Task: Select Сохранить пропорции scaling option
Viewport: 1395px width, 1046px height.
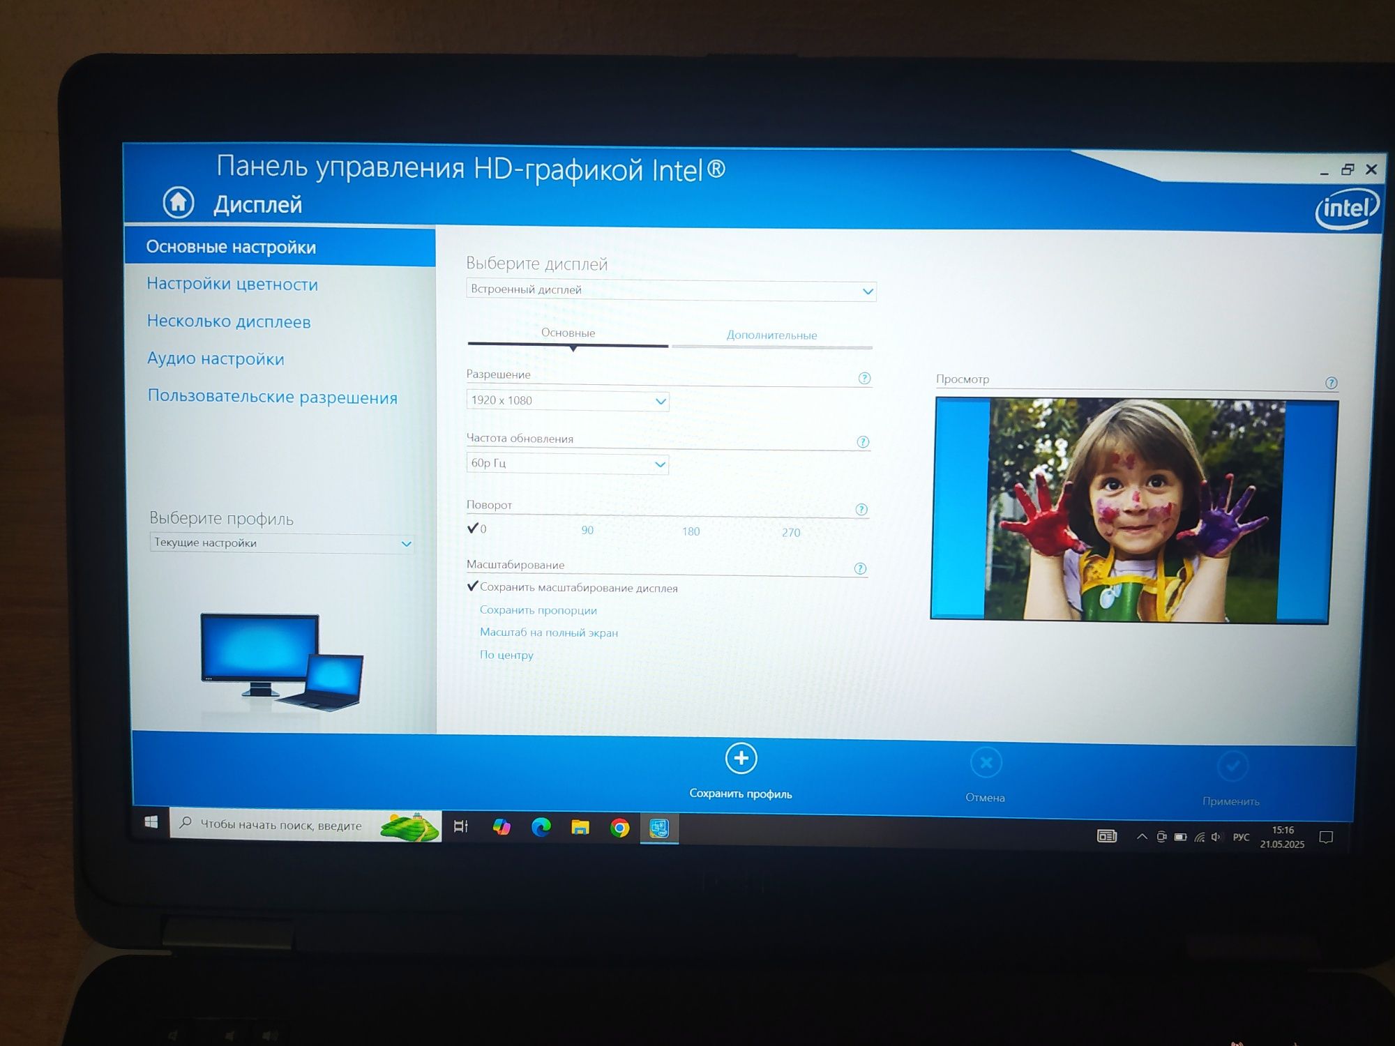Action: click(538, 610)
